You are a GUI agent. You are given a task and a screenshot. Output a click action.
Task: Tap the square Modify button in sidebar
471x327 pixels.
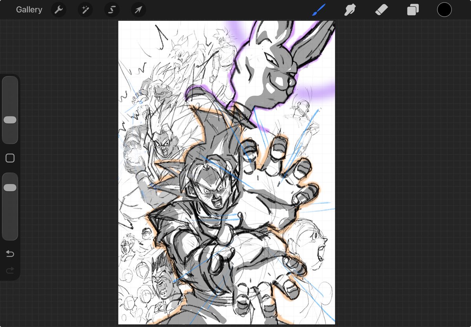click(10, 158)
